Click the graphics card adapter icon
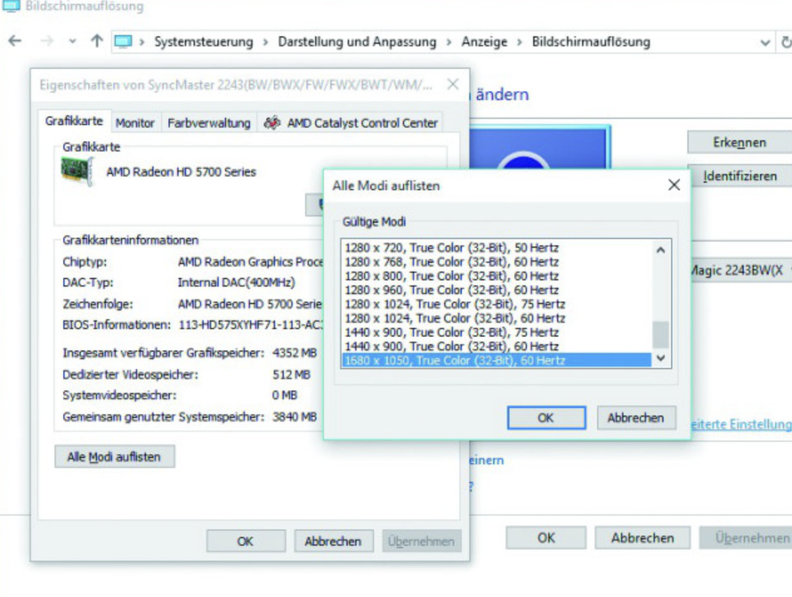Viewport: 792px width, 597px height. coord(77,171)
